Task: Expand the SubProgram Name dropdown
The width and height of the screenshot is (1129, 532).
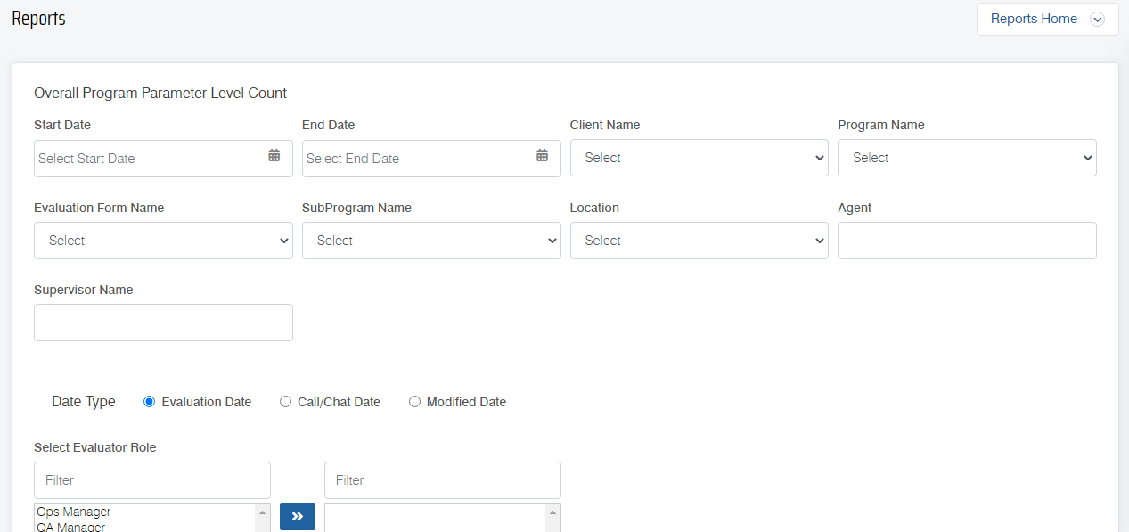Action: (431, 241)
